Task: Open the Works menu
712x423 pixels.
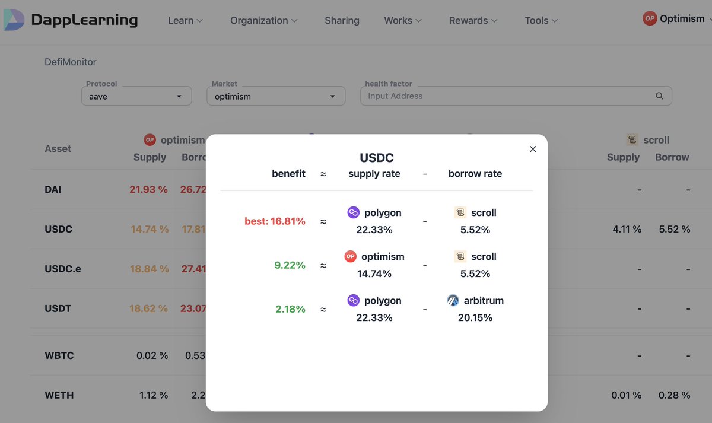Action: click(403, 20)
